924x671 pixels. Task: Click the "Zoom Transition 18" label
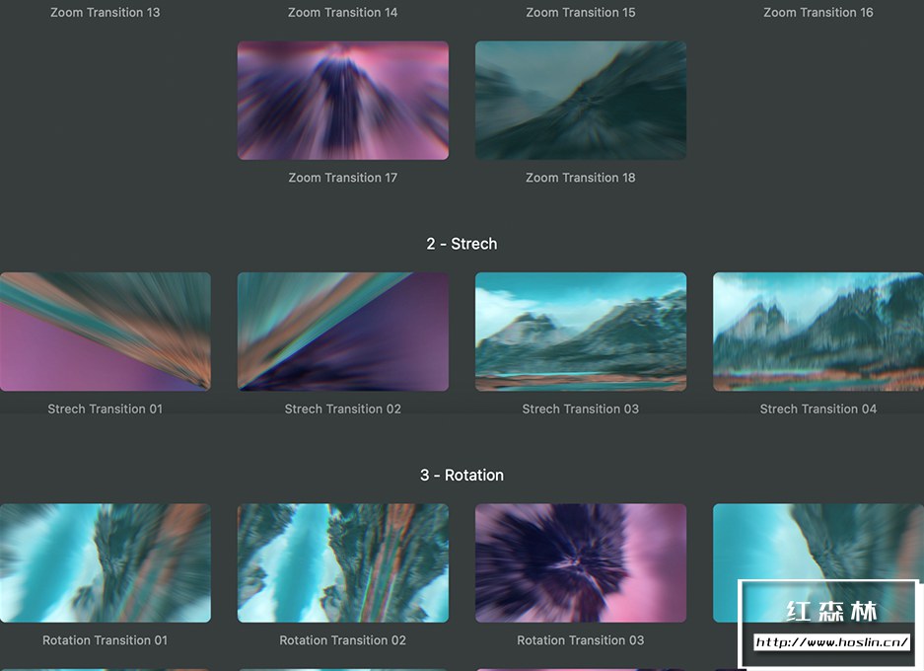pyautogui.click(x=581, y=178)
